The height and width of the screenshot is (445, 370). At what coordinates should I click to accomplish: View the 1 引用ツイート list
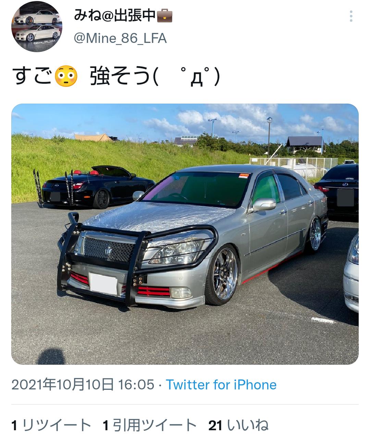click(x=150, y=426)
